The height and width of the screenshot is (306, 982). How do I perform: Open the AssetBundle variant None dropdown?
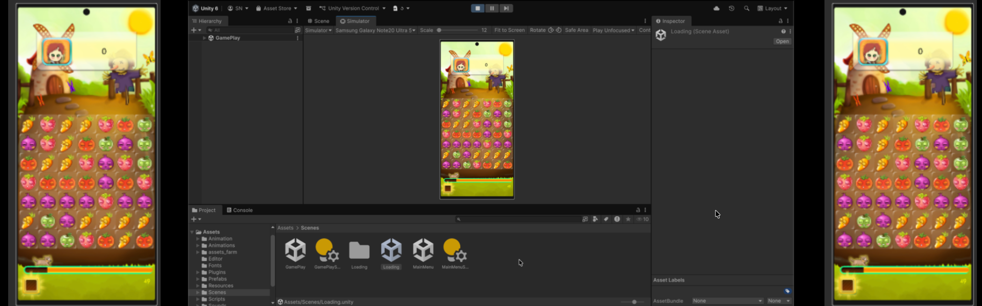(x=779, y=301)
